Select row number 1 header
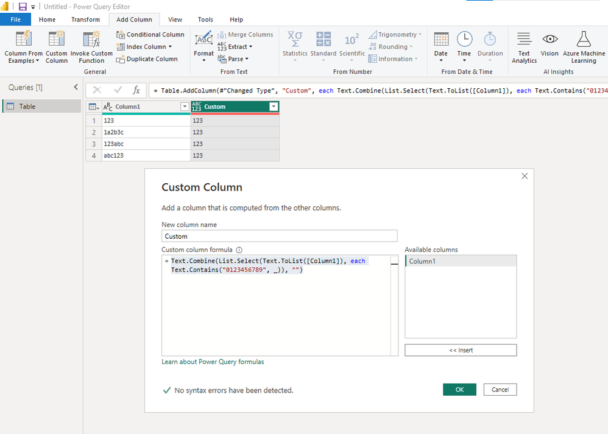The image size is (608, 434). tap(94, 121)
